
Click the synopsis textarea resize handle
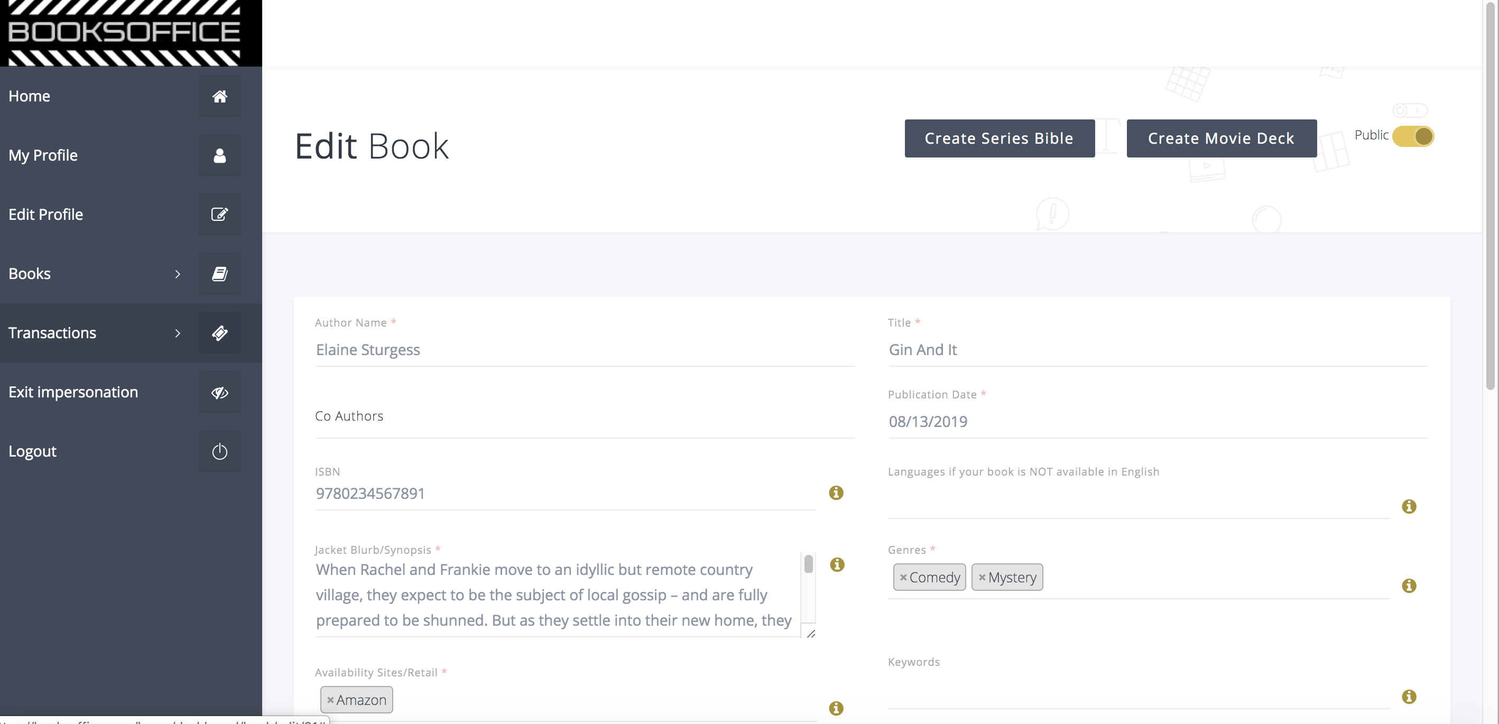coord(811,633)
